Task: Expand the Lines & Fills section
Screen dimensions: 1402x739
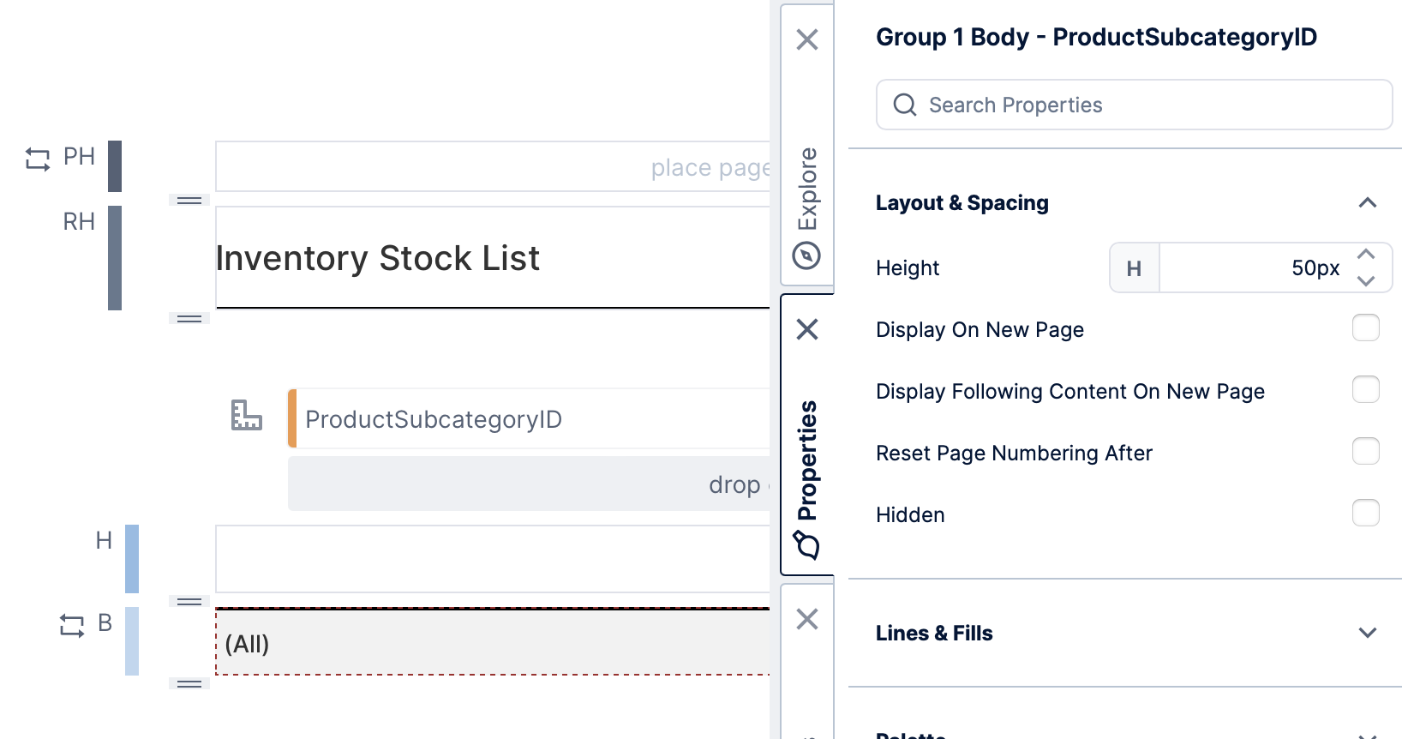Action: 1367,633
